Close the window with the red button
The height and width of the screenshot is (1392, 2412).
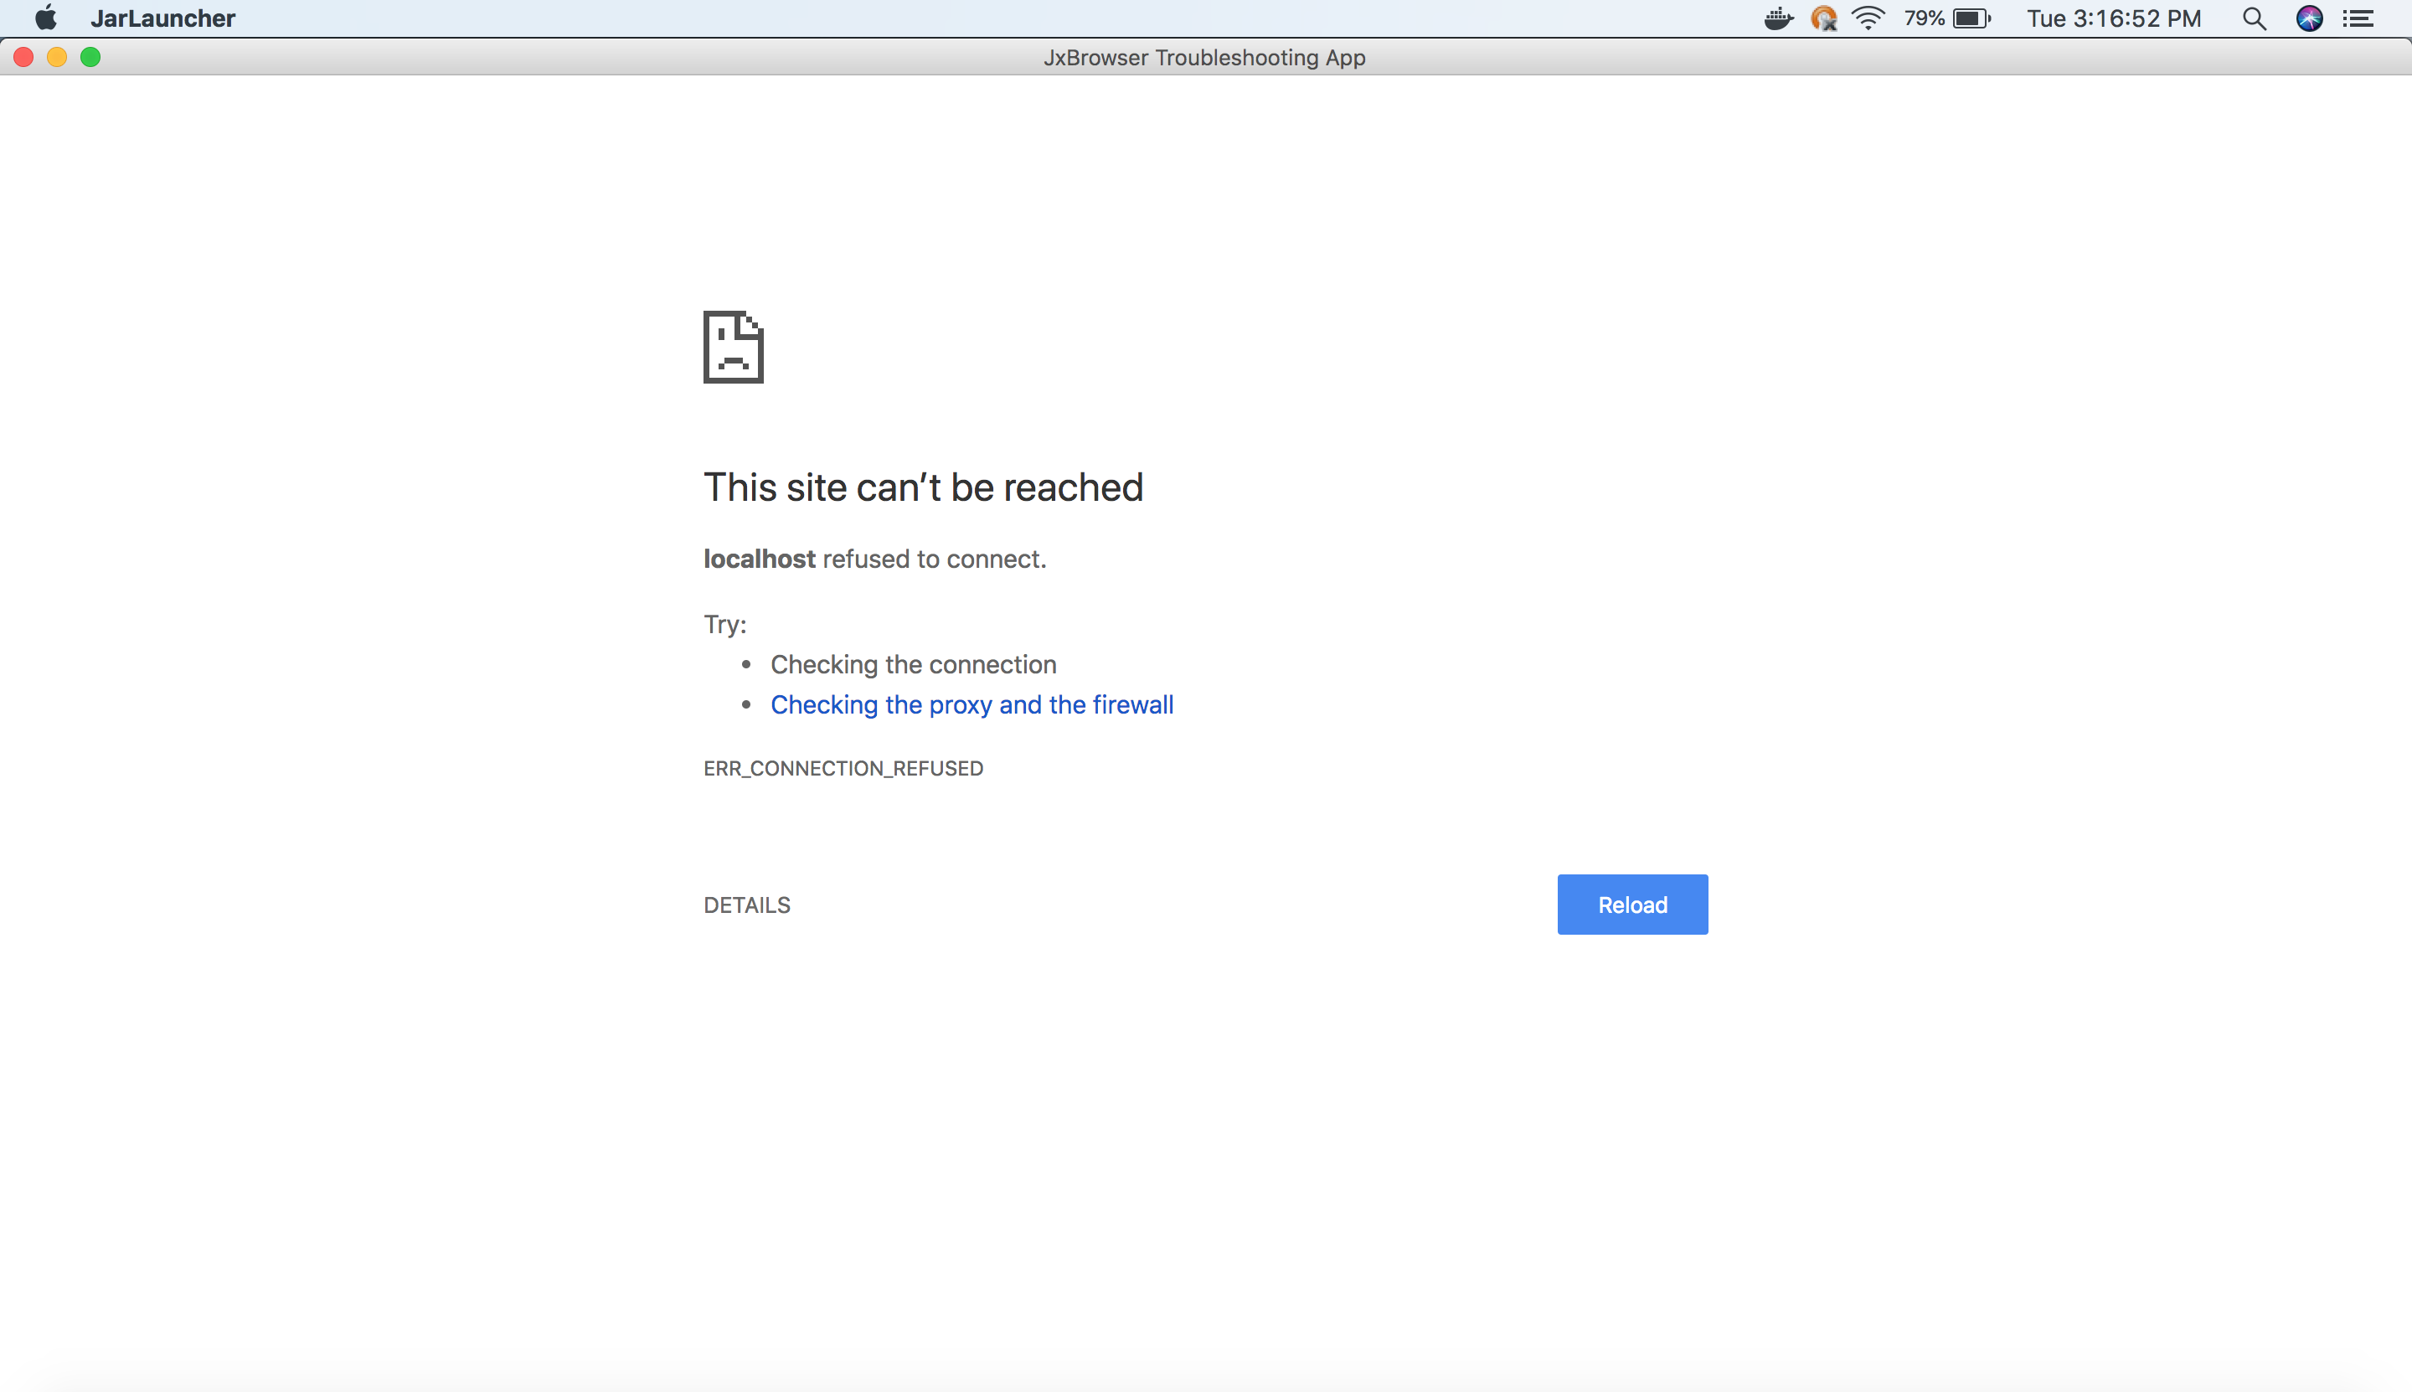pyautogui.click(x=24, y=57)
